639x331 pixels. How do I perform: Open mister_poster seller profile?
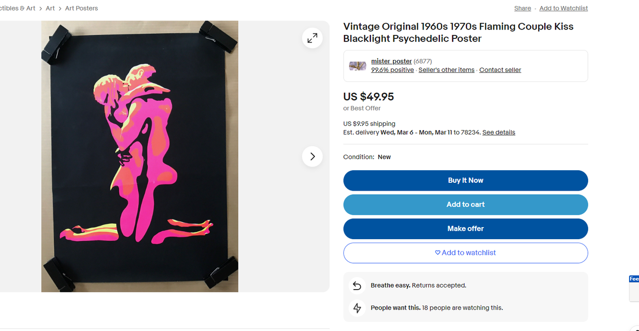click(x=391, y=61)
